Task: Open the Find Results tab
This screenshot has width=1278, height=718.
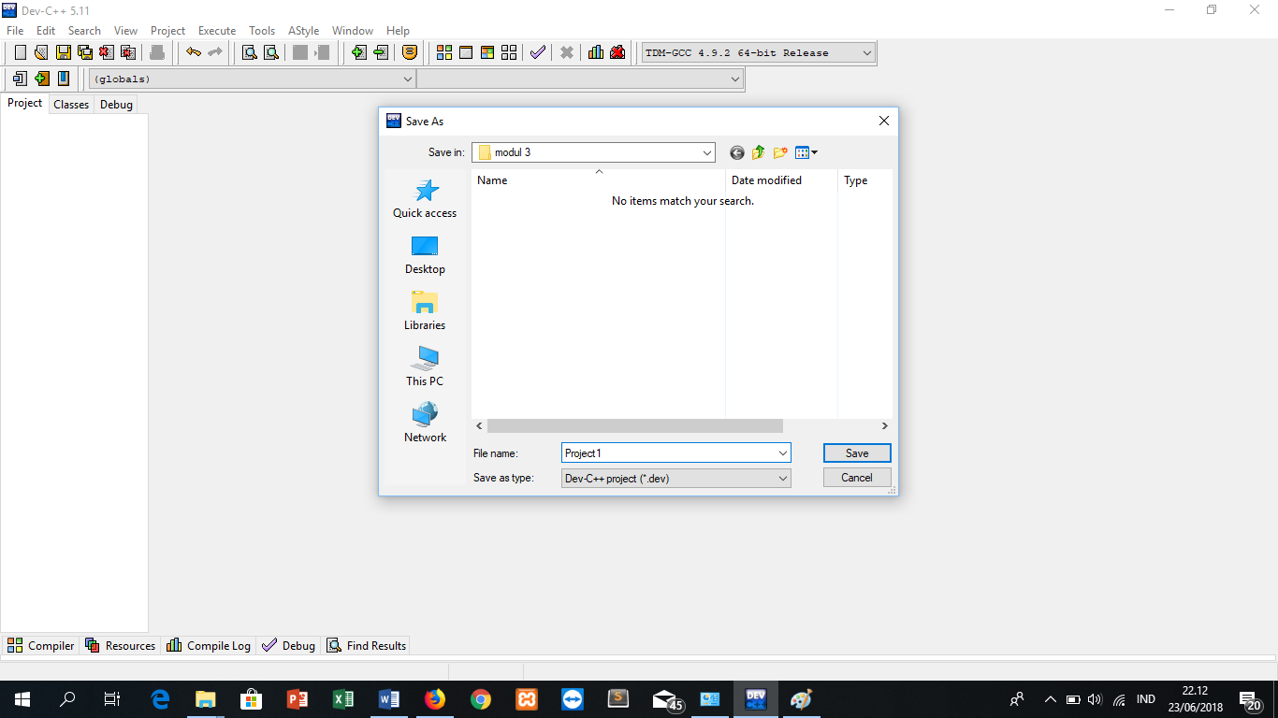Action: pyautogui.click(x=367, y=645)
